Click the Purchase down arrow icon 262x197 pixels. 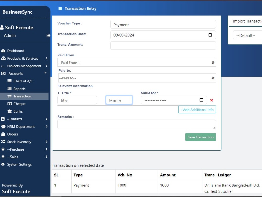3,149
